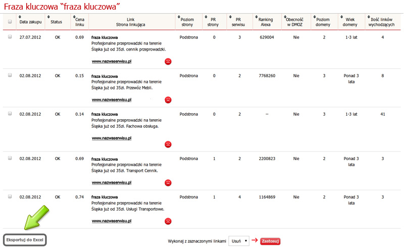The width and height of the screenshot is (404, 251).
Task: Click sad face icon in Transport Cennik row
Action: (x=168, y=183)
